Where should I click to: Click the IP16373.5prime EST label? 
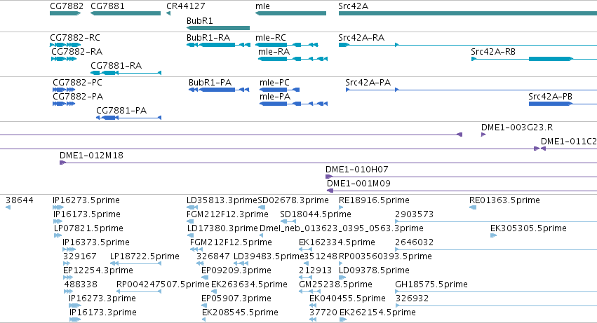(96, 242)
